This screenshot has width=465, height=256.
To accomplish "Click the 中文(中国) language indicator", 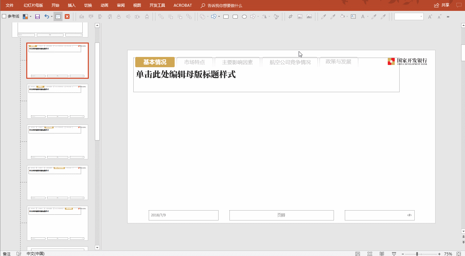I will pos(35,254).
